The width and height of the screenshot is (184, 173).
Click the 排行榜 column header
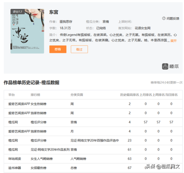click(x=35, y=95)
